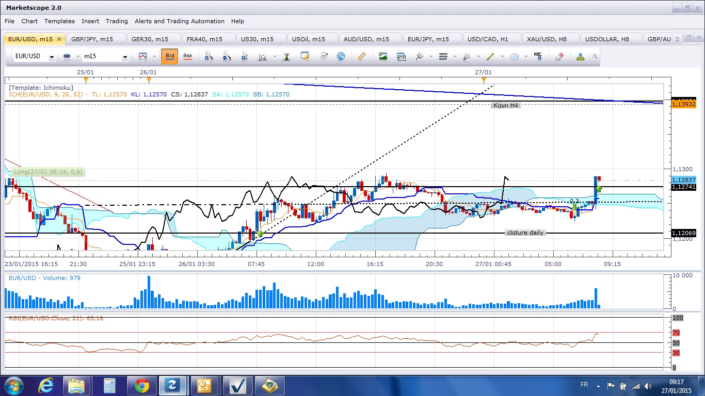This screenshot has height=396, width=705.
Task: Click the zoom out magnifier icon
Action: (226, 56)
